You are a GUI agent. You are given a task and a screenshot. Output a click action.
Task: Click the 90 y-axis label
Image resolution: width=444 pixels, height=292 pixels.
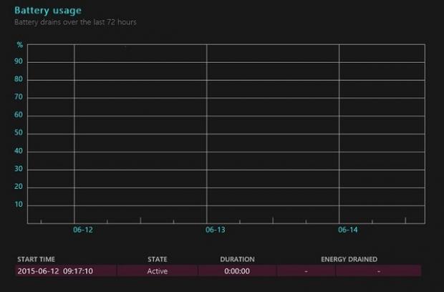pos(19,62)
